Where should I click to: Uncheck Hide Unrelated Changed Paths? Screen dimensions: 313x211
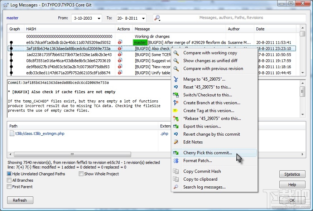click(x=9, y=174)
